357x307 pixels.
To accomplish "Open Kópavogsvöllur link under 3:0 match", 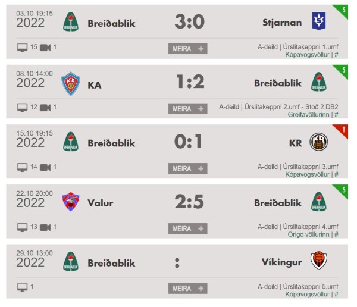I will point(307,55).
